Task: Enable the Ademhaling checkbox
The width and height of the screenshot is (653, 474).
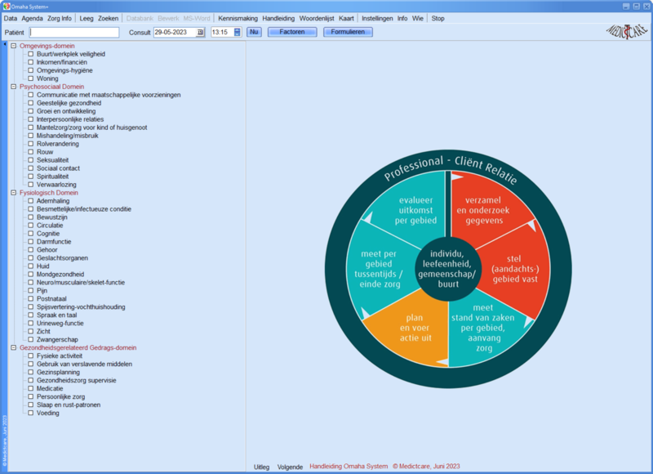Action: click(x=31, y=201)
